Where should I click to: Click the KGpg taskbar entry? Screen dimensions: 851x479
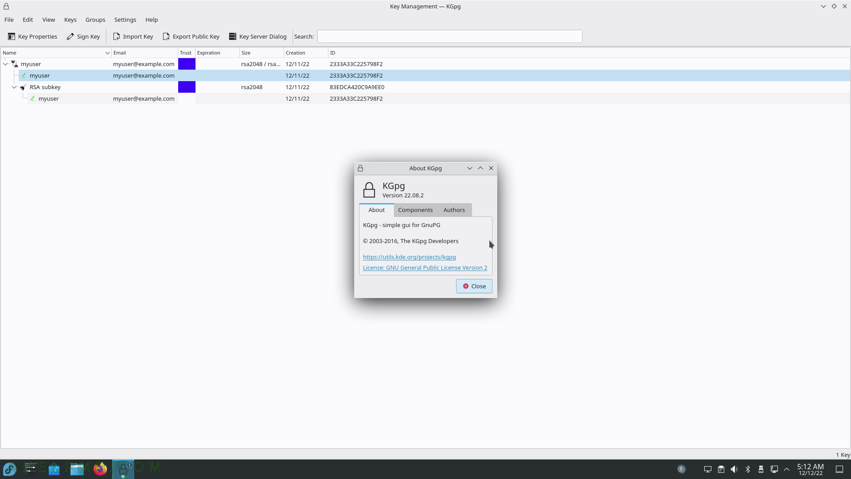(x=123, y=469)
